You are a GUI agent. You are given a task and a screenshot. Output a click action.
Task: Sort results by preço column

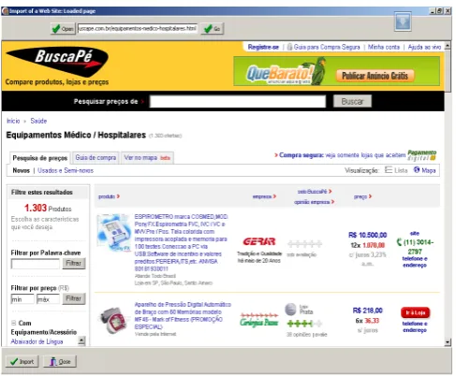coord(362,196)
